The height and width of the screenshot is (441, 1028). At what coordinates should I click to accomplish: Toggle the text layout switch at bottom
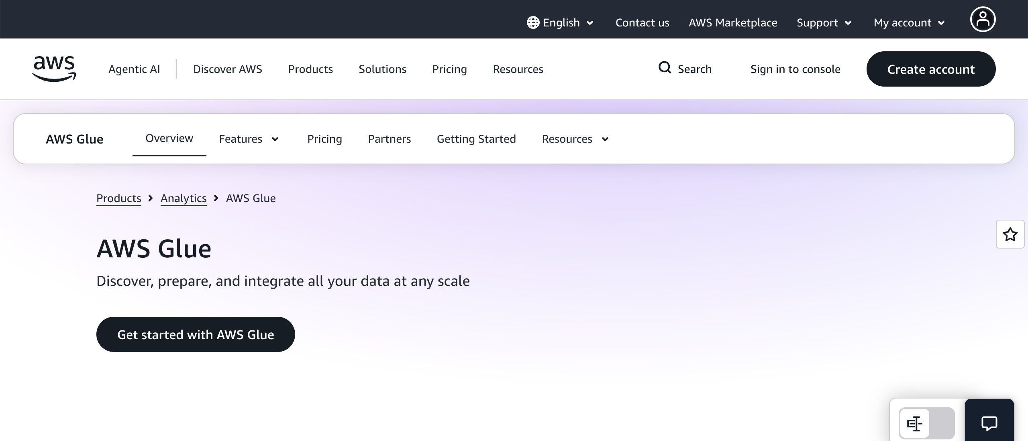coord(926,423)
